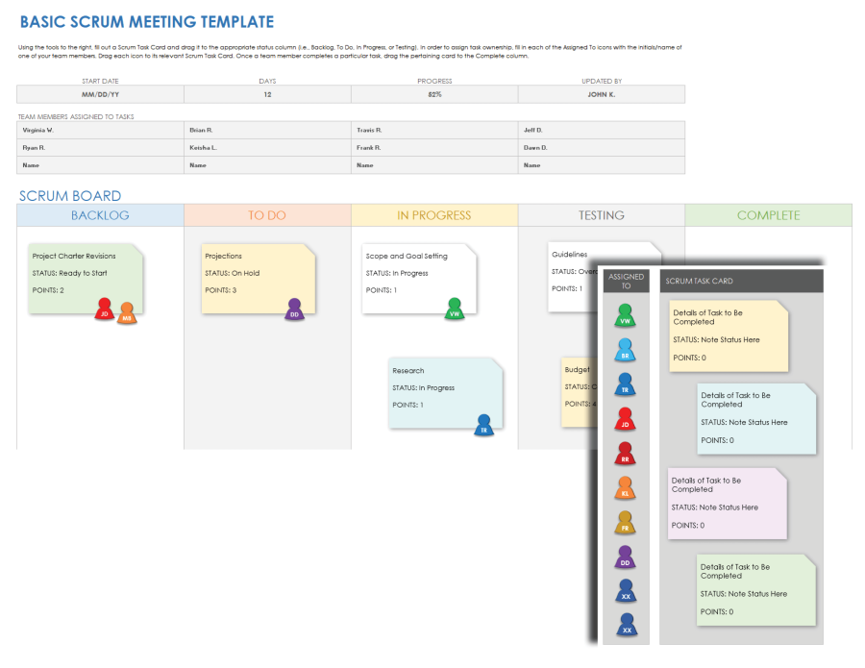Click the gold FR person icon
This screenshot has height=668, width=865.
(626, 523)
